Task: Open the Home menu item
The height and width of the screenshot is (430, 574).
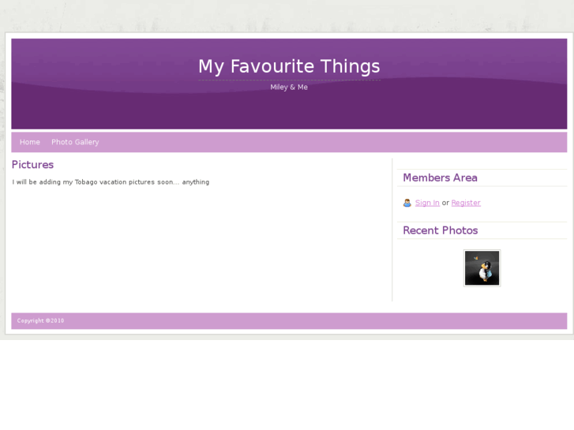Action: pos(30,142)
